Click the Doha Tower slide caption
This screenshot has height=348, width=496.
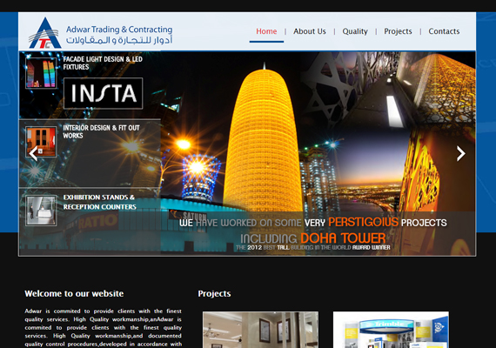[x=313, y=233]
